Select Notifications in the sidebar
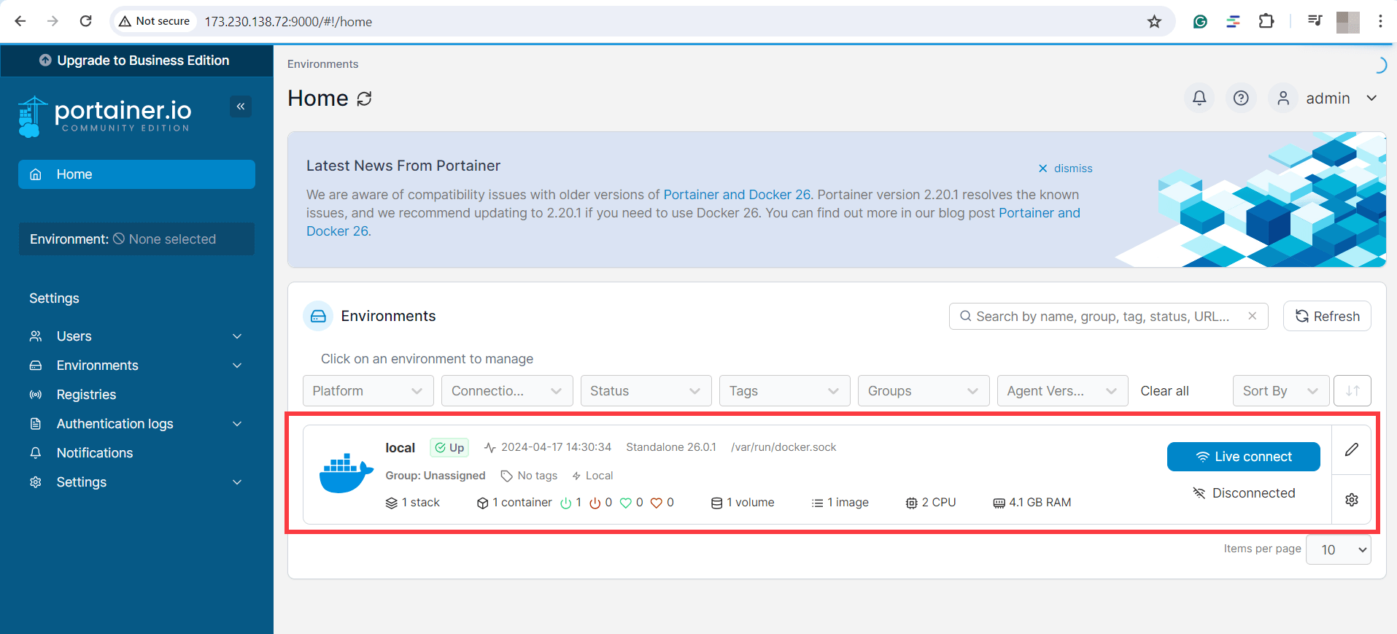The width and height of the screenshot is (1397, 634). click(x=95, y=453)
